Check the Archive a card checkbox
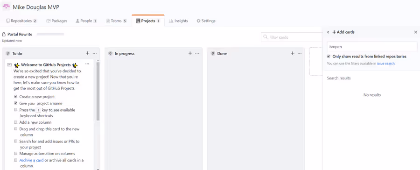Screen dimensions: 420x170 point(16,160)
